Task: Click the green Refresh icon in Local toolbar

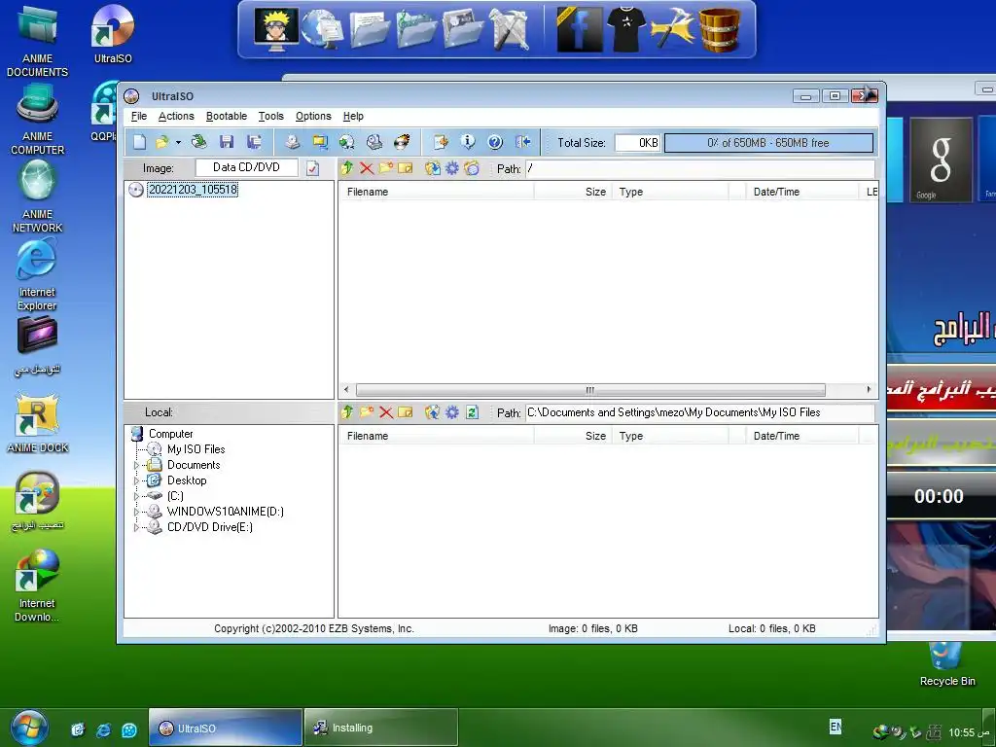Action: (472, 412)
